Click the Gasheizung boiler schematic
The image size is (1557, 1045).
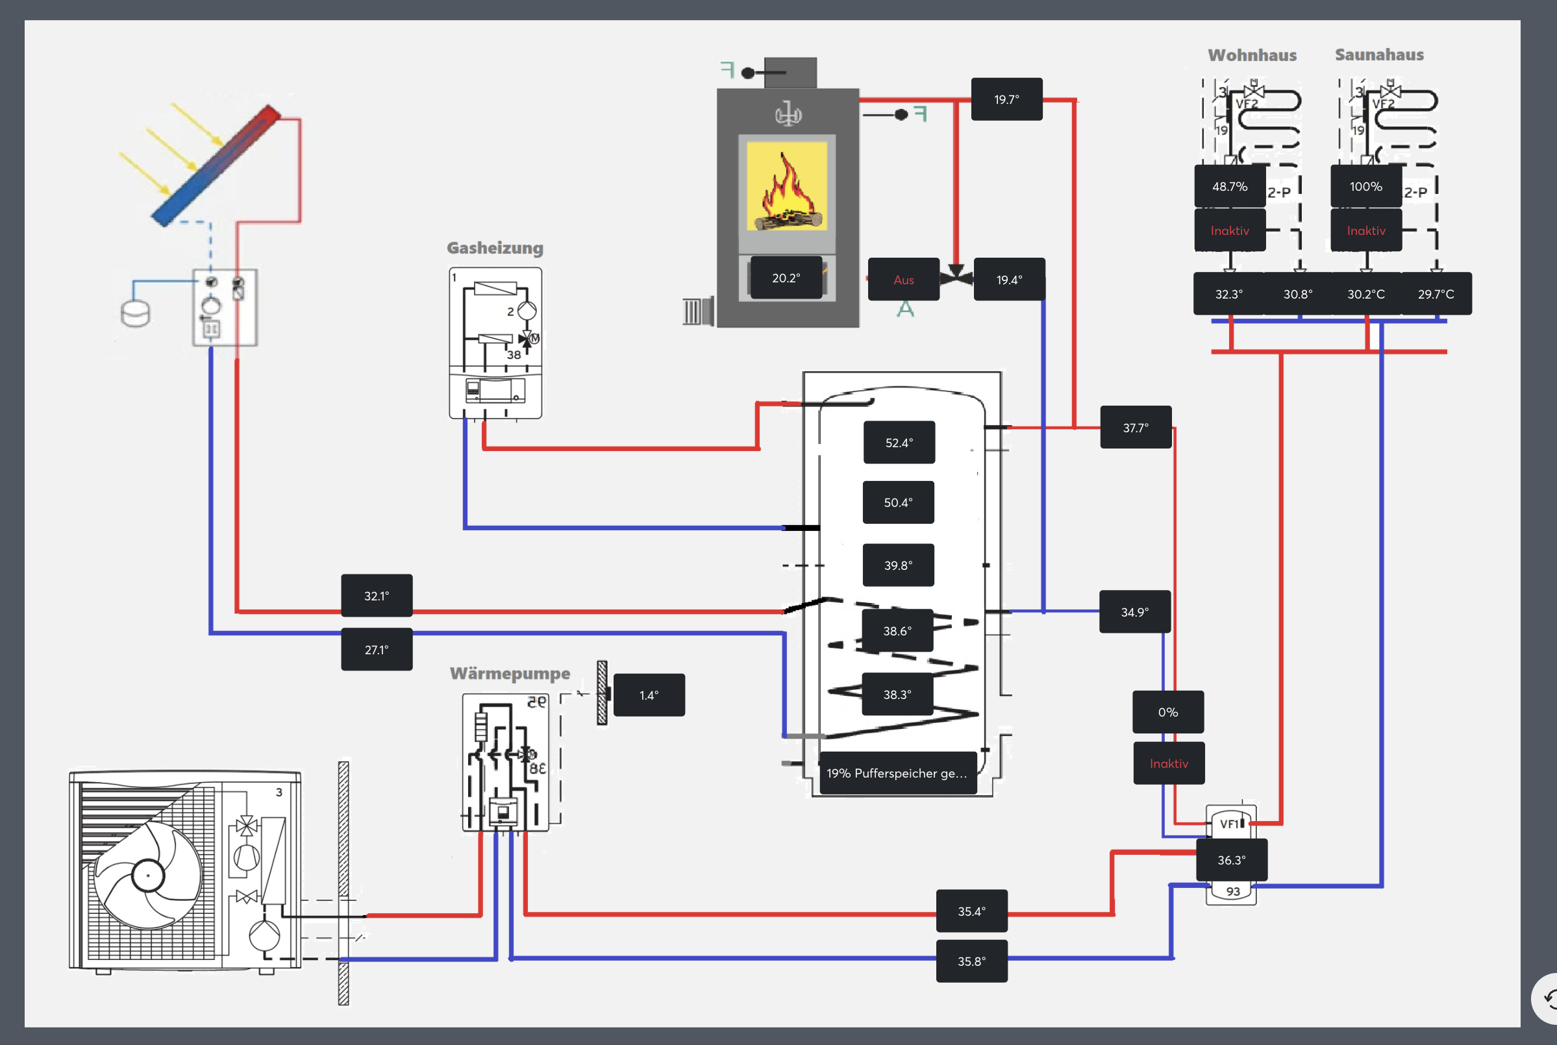[x=495, y=343]
